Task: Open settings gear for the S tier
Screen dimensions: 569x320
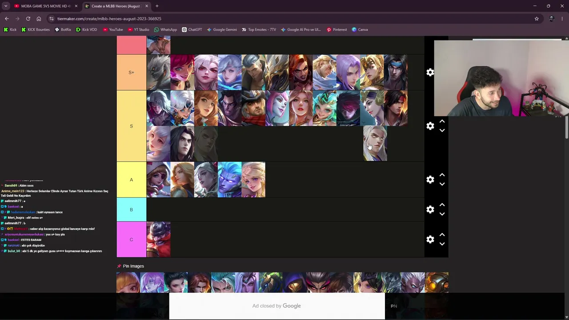Action: [x=430, y=126]
